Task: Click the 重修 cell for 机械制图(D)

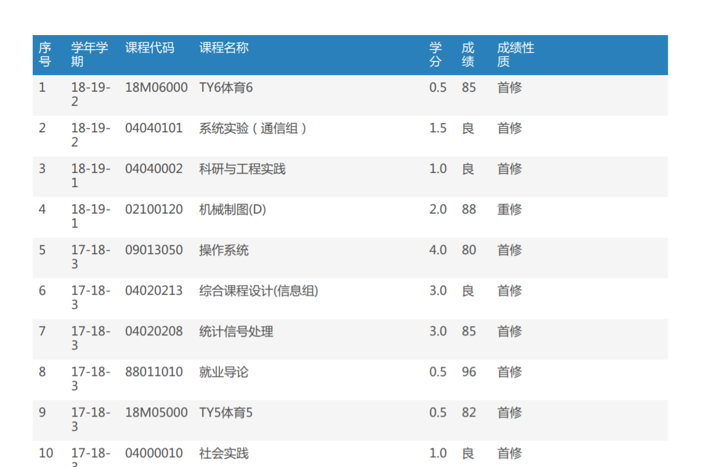Action: (509, 209)
